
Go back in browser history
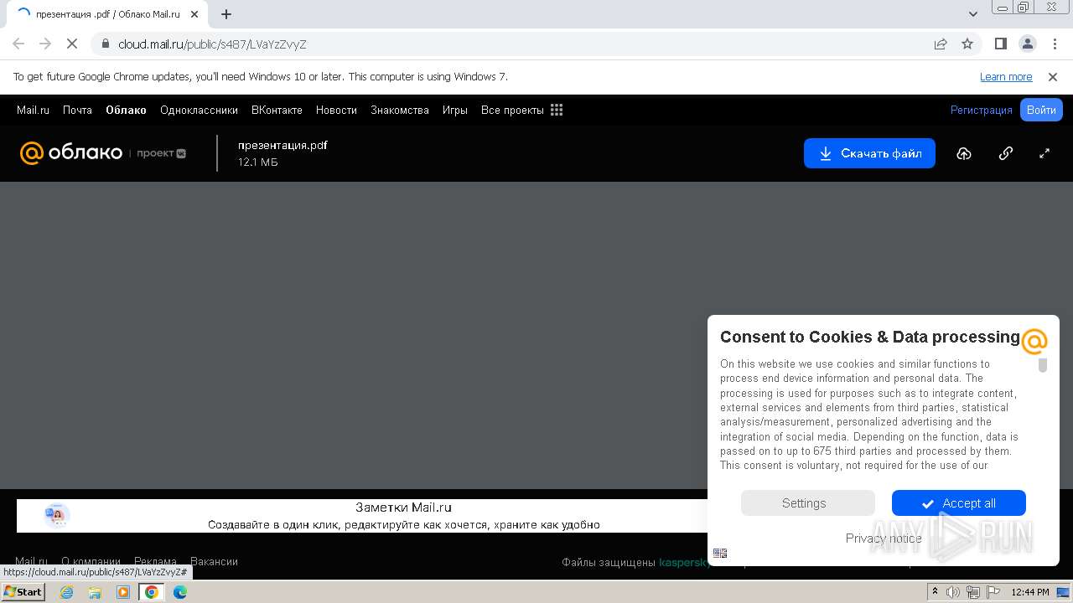18,44
